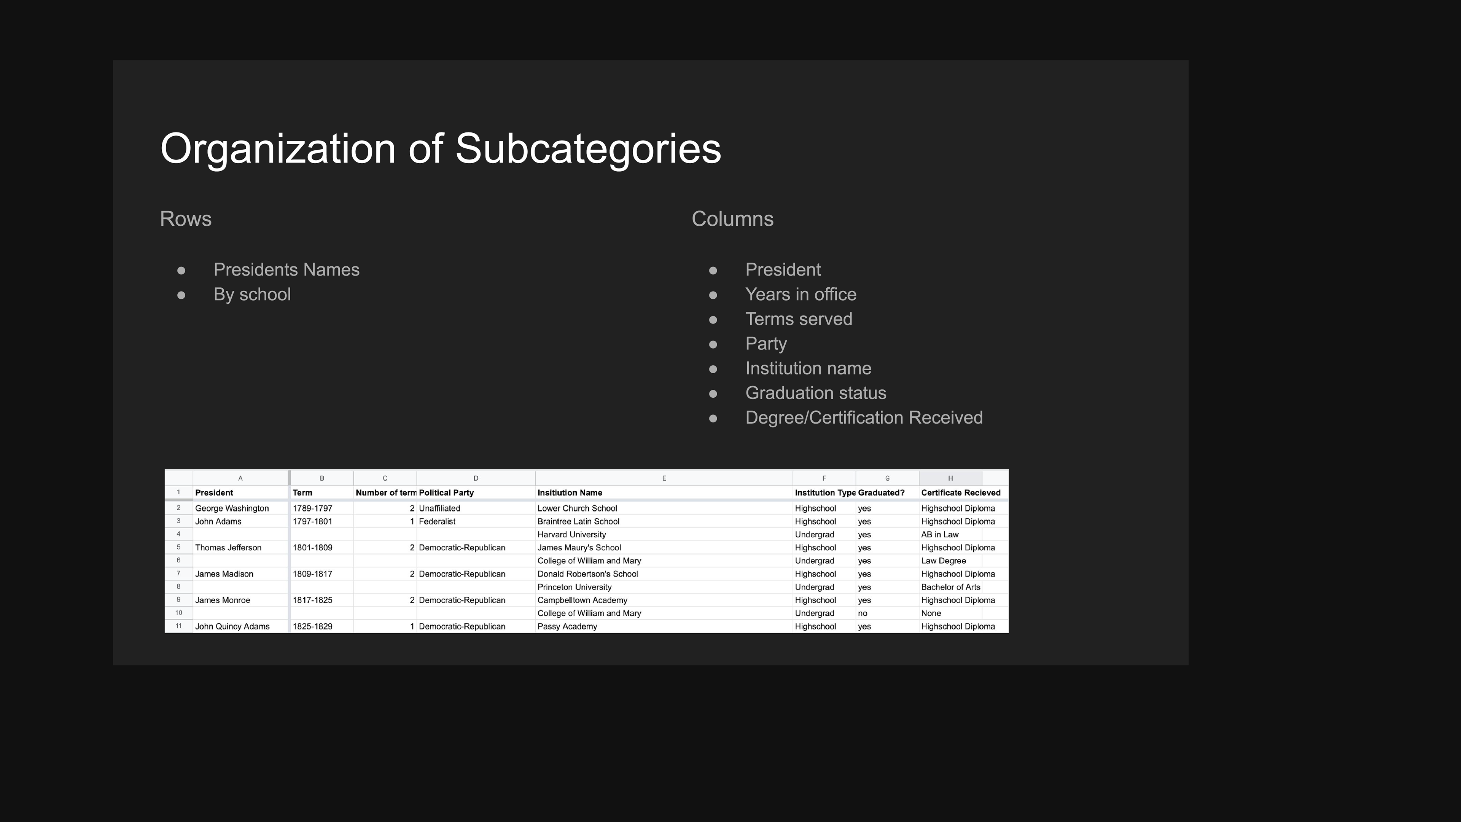Click the 'Braintree Latin School' cell

point(664,521)
